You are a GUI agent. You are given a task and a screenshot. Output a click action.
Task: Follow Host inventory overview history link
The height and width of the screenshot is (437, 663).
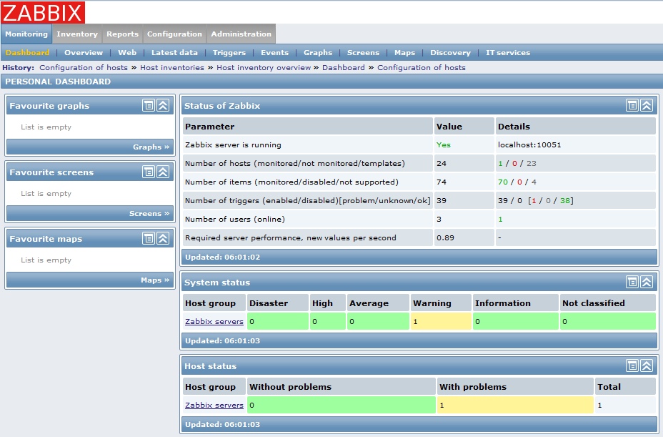264,68
